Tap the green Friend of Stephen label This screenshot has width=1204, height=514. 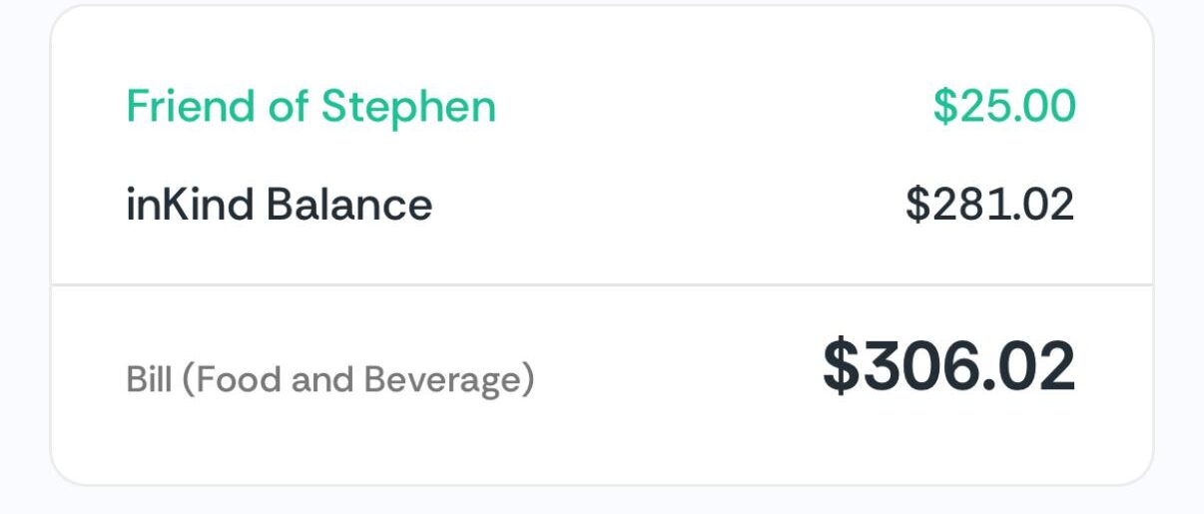point(310,106)
